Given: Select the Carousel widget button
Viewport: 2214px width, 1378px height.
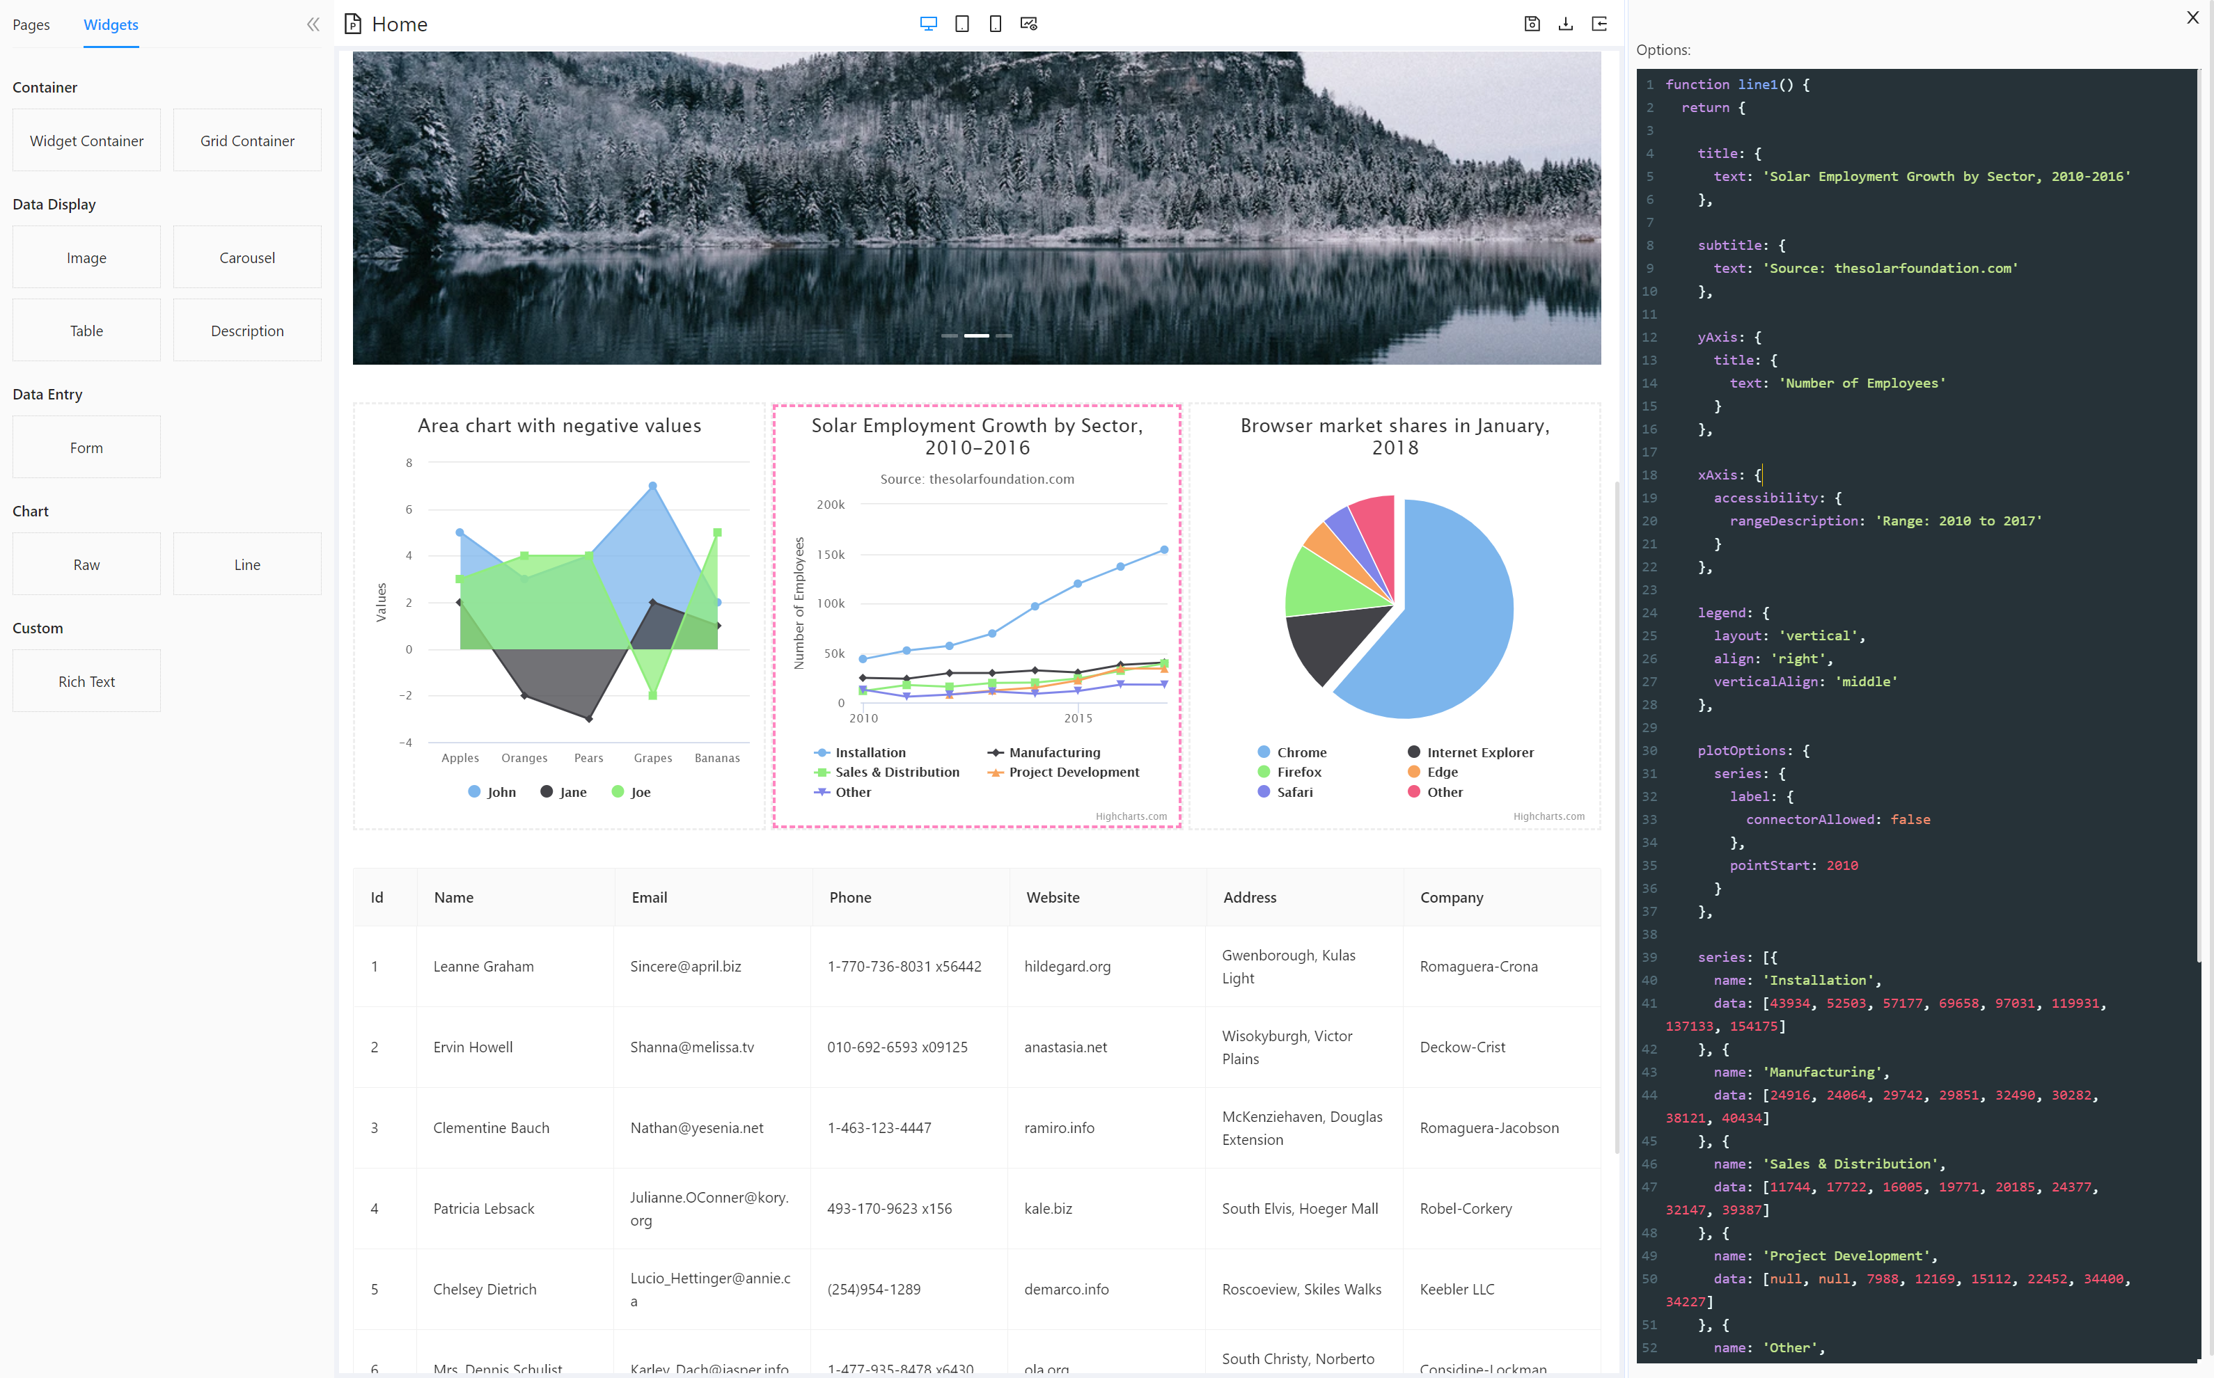Looking at the screenshot, I should coord(247,258).
